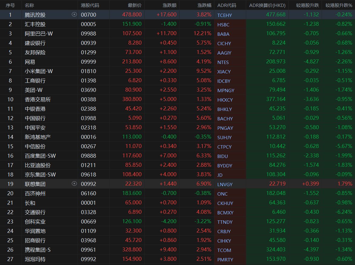Image resolution: width=355 pixels, height=265 pixels.
Task: Sort by ADR换算价(HKD) column header
Action: pyautogui.click(x=267, y=5)
